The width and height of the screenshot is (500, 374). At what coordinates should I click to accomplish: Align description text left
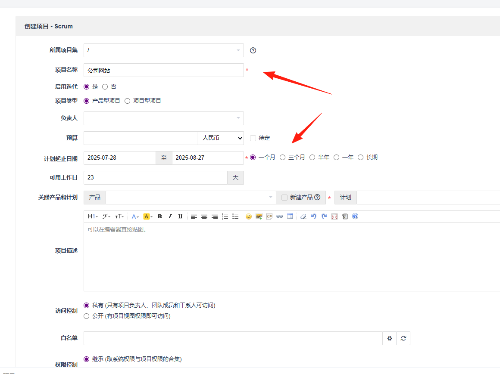(x=194, y=216)
